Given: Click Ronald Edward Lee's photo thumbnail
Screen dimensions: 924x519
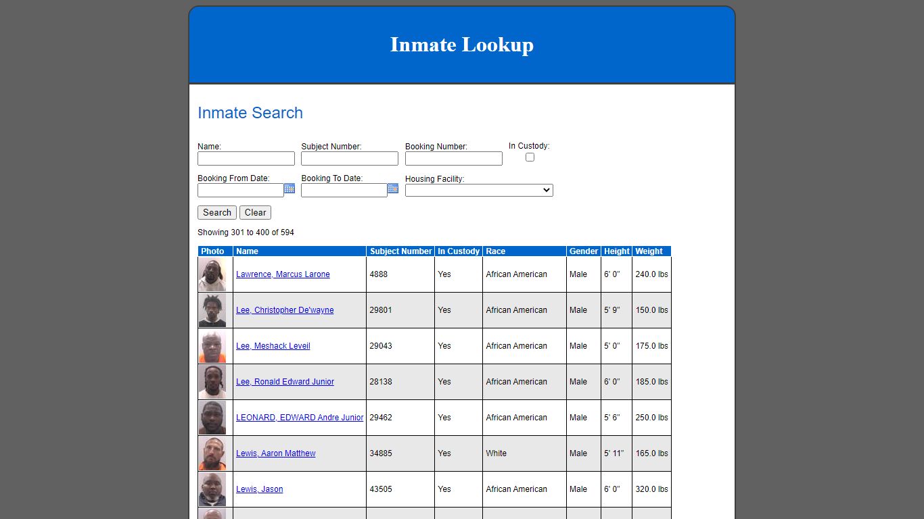Looking at the screenshot, I should pos(212,382).
